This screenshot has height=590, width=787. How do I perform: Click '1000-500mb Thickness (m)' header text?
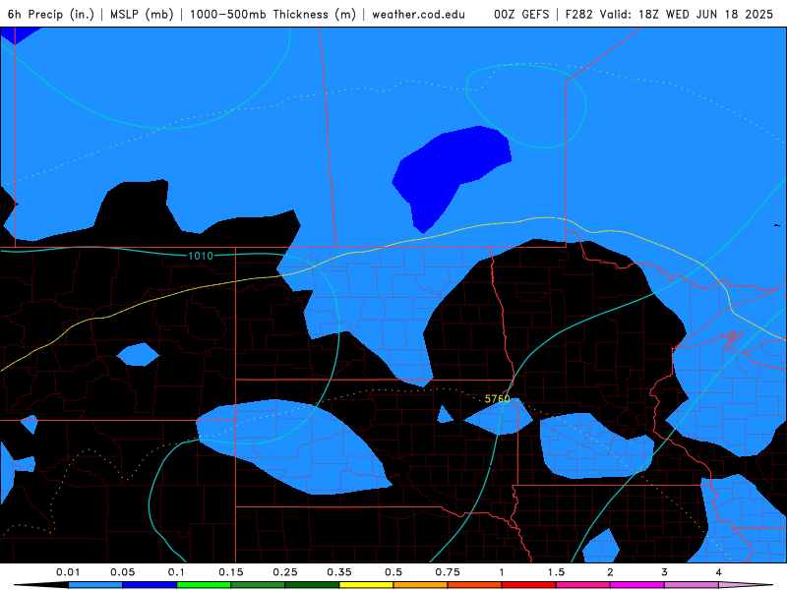point(272,14)
